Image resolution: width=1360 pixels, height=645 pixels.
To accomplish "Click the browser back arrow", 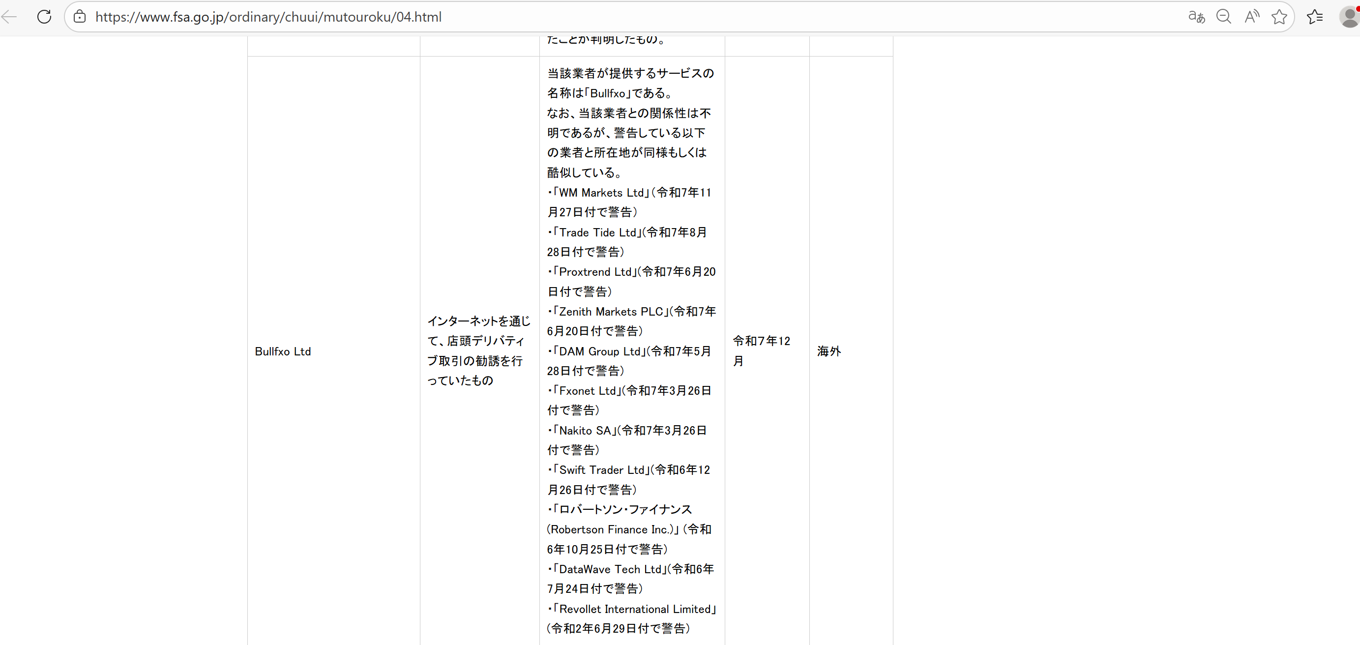I will pos(9,17).
